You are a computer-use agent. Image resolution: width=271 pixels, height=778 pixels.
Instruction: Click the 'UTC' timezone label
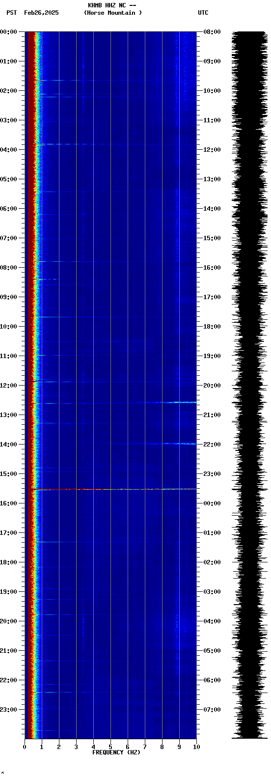click(203, 13)
